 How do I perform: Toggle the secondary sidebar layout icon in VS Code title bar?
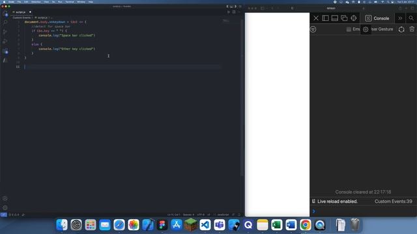pos(235,6)
